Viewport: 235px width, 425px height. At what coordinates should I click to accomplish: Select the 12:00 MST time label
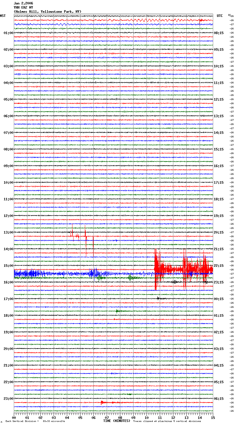(x=8, y=216)
